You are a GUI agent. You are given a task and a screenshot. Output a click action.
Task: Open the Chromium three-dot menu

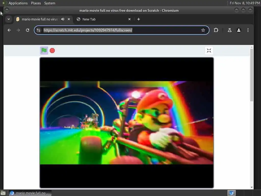coord(248,30)
